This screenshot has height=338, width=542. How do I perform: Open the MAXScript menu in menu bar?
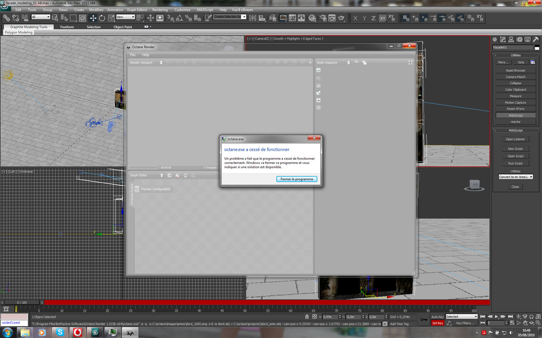(205, 10)
